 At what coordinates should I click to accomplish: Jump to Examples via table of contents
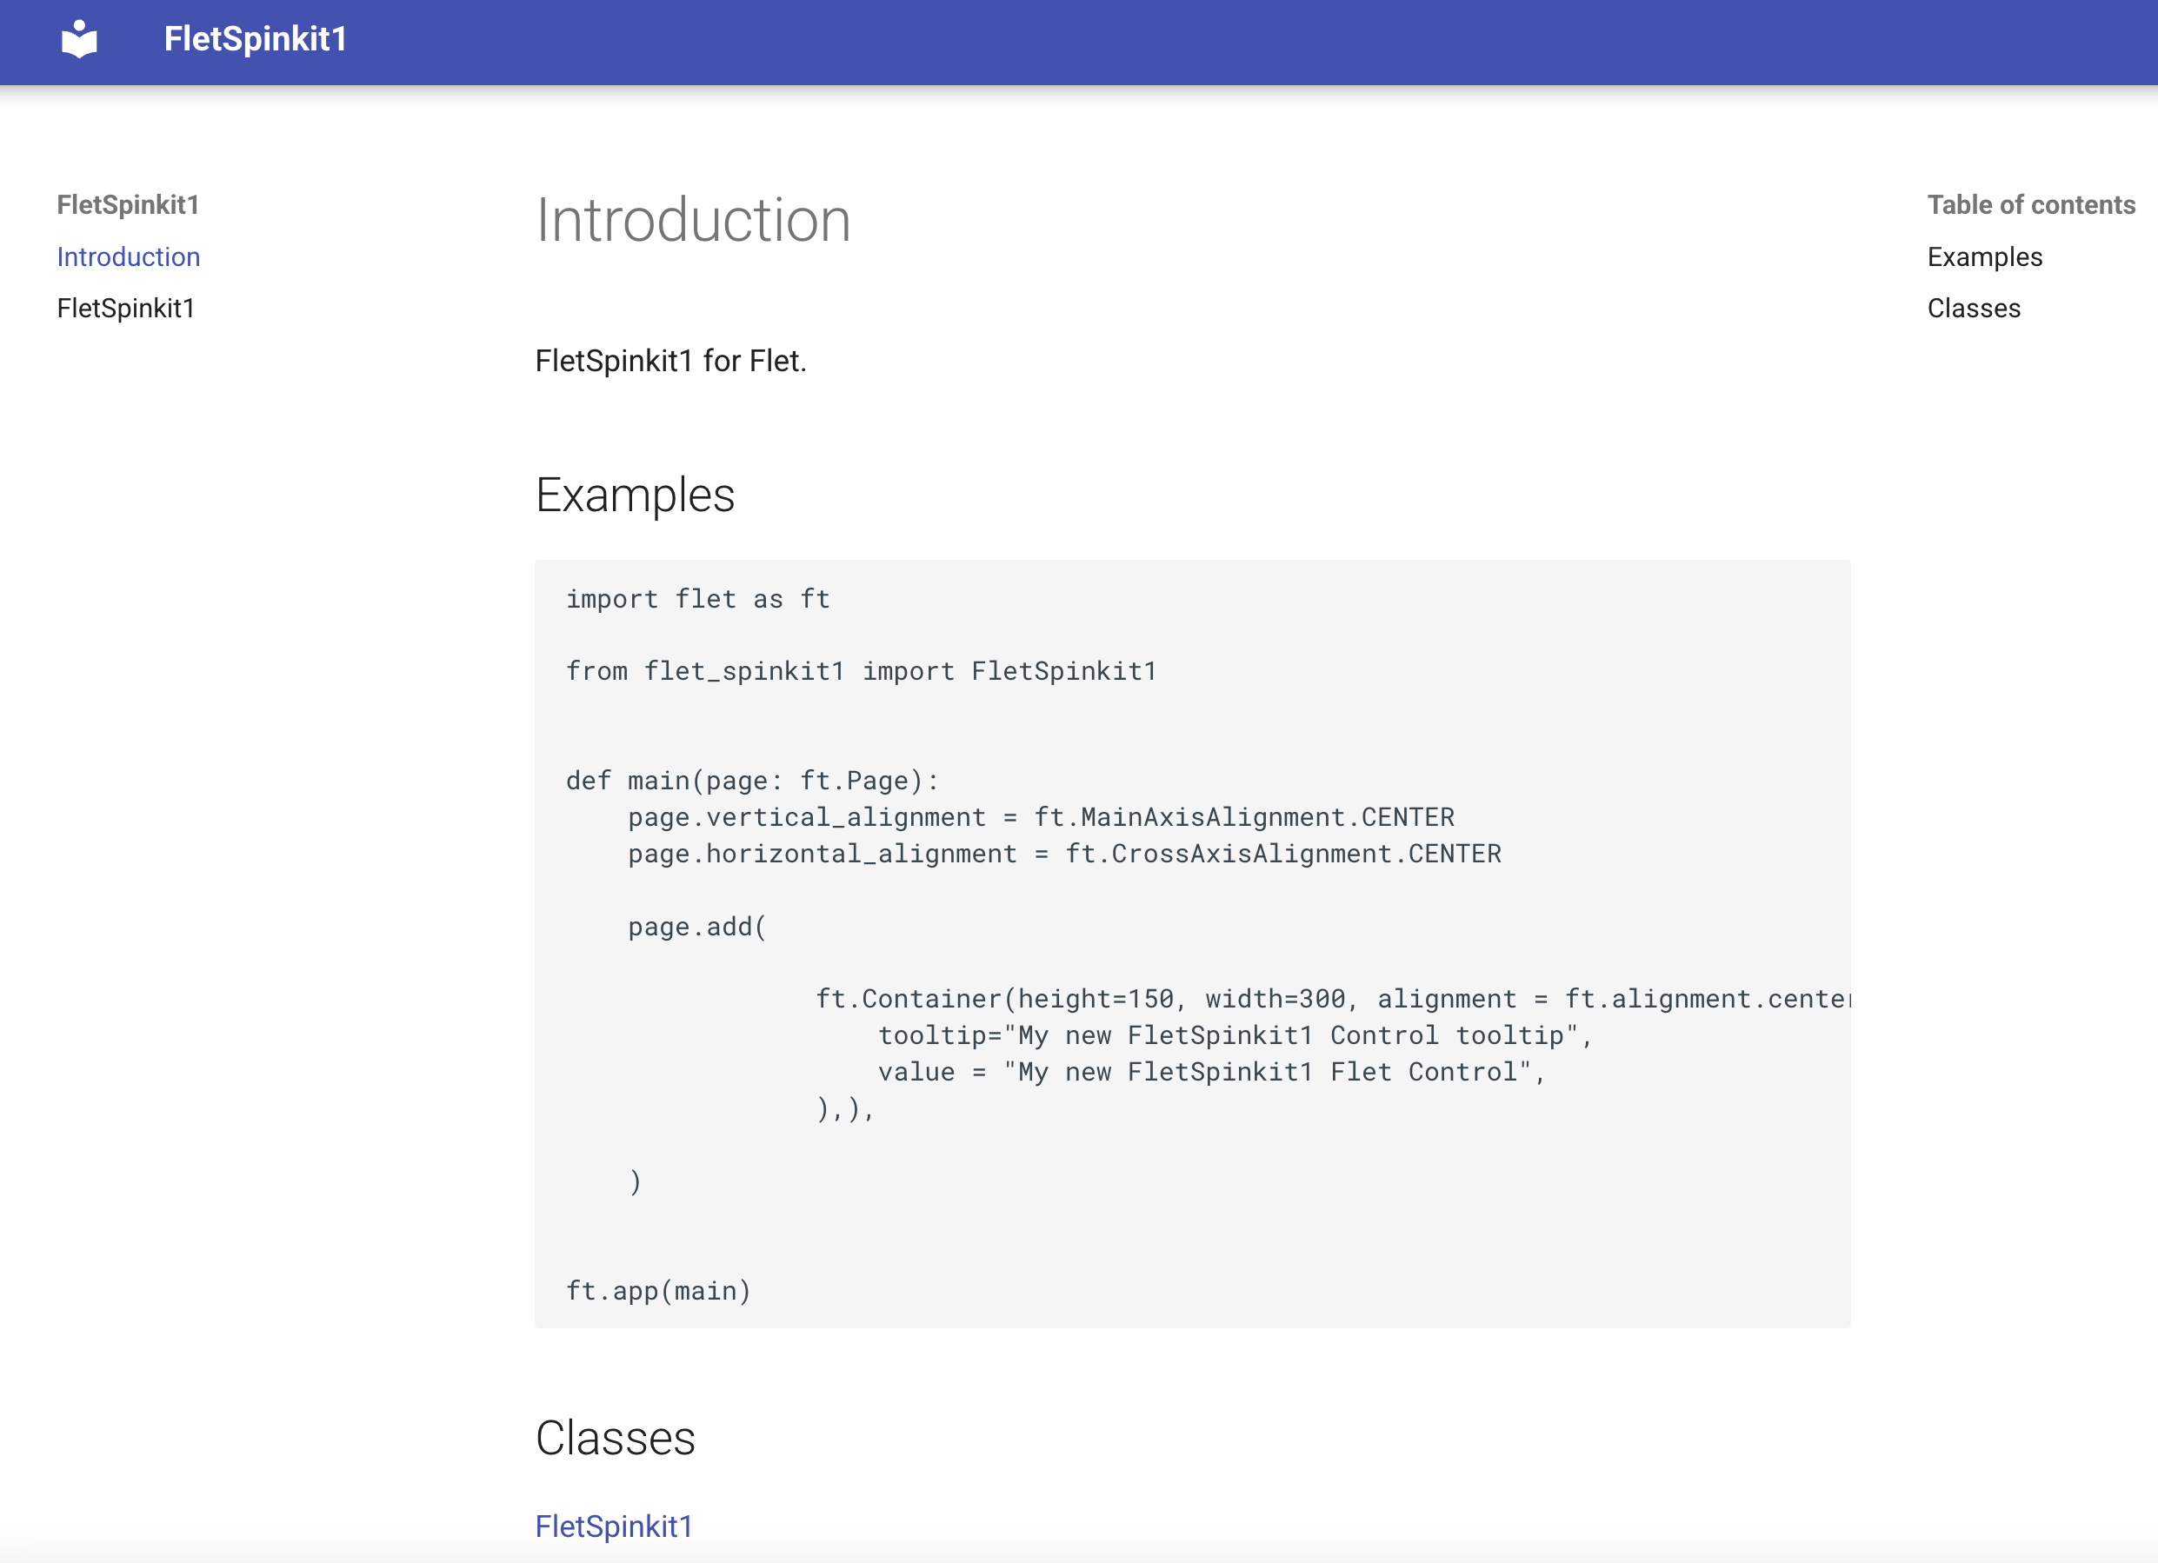pyautogui.click(x=1984, y=256)
